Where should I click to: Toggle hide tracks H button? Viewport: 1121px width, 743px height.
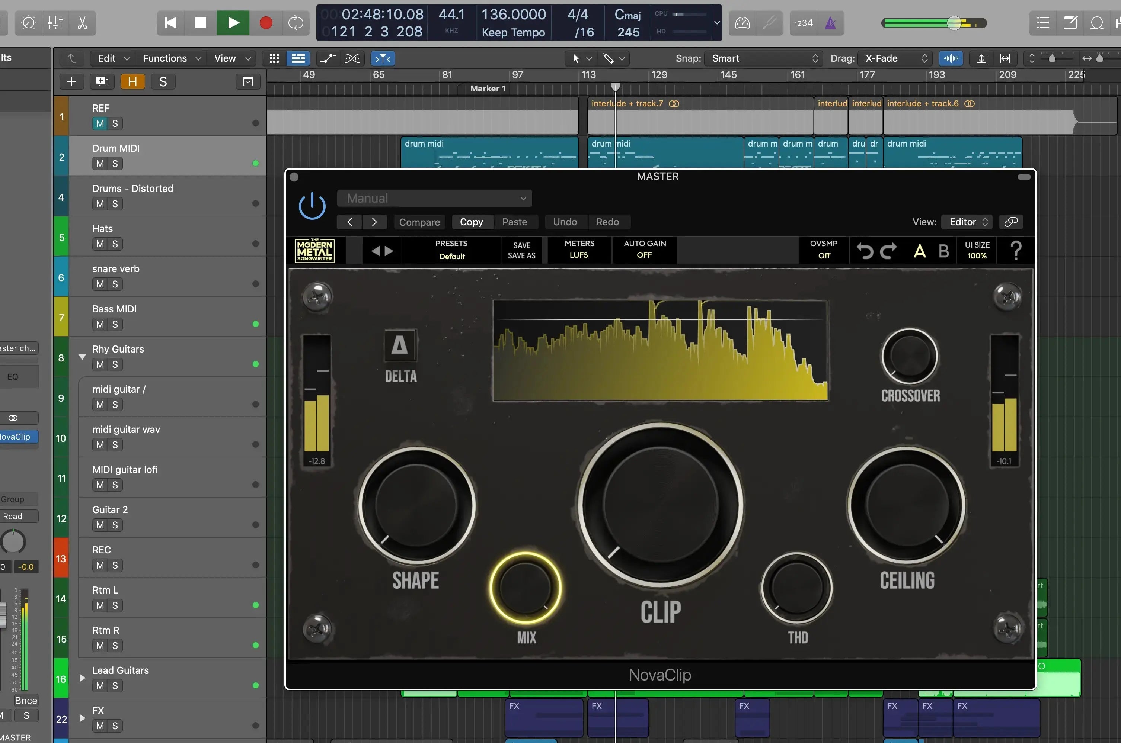click(132, 81)
